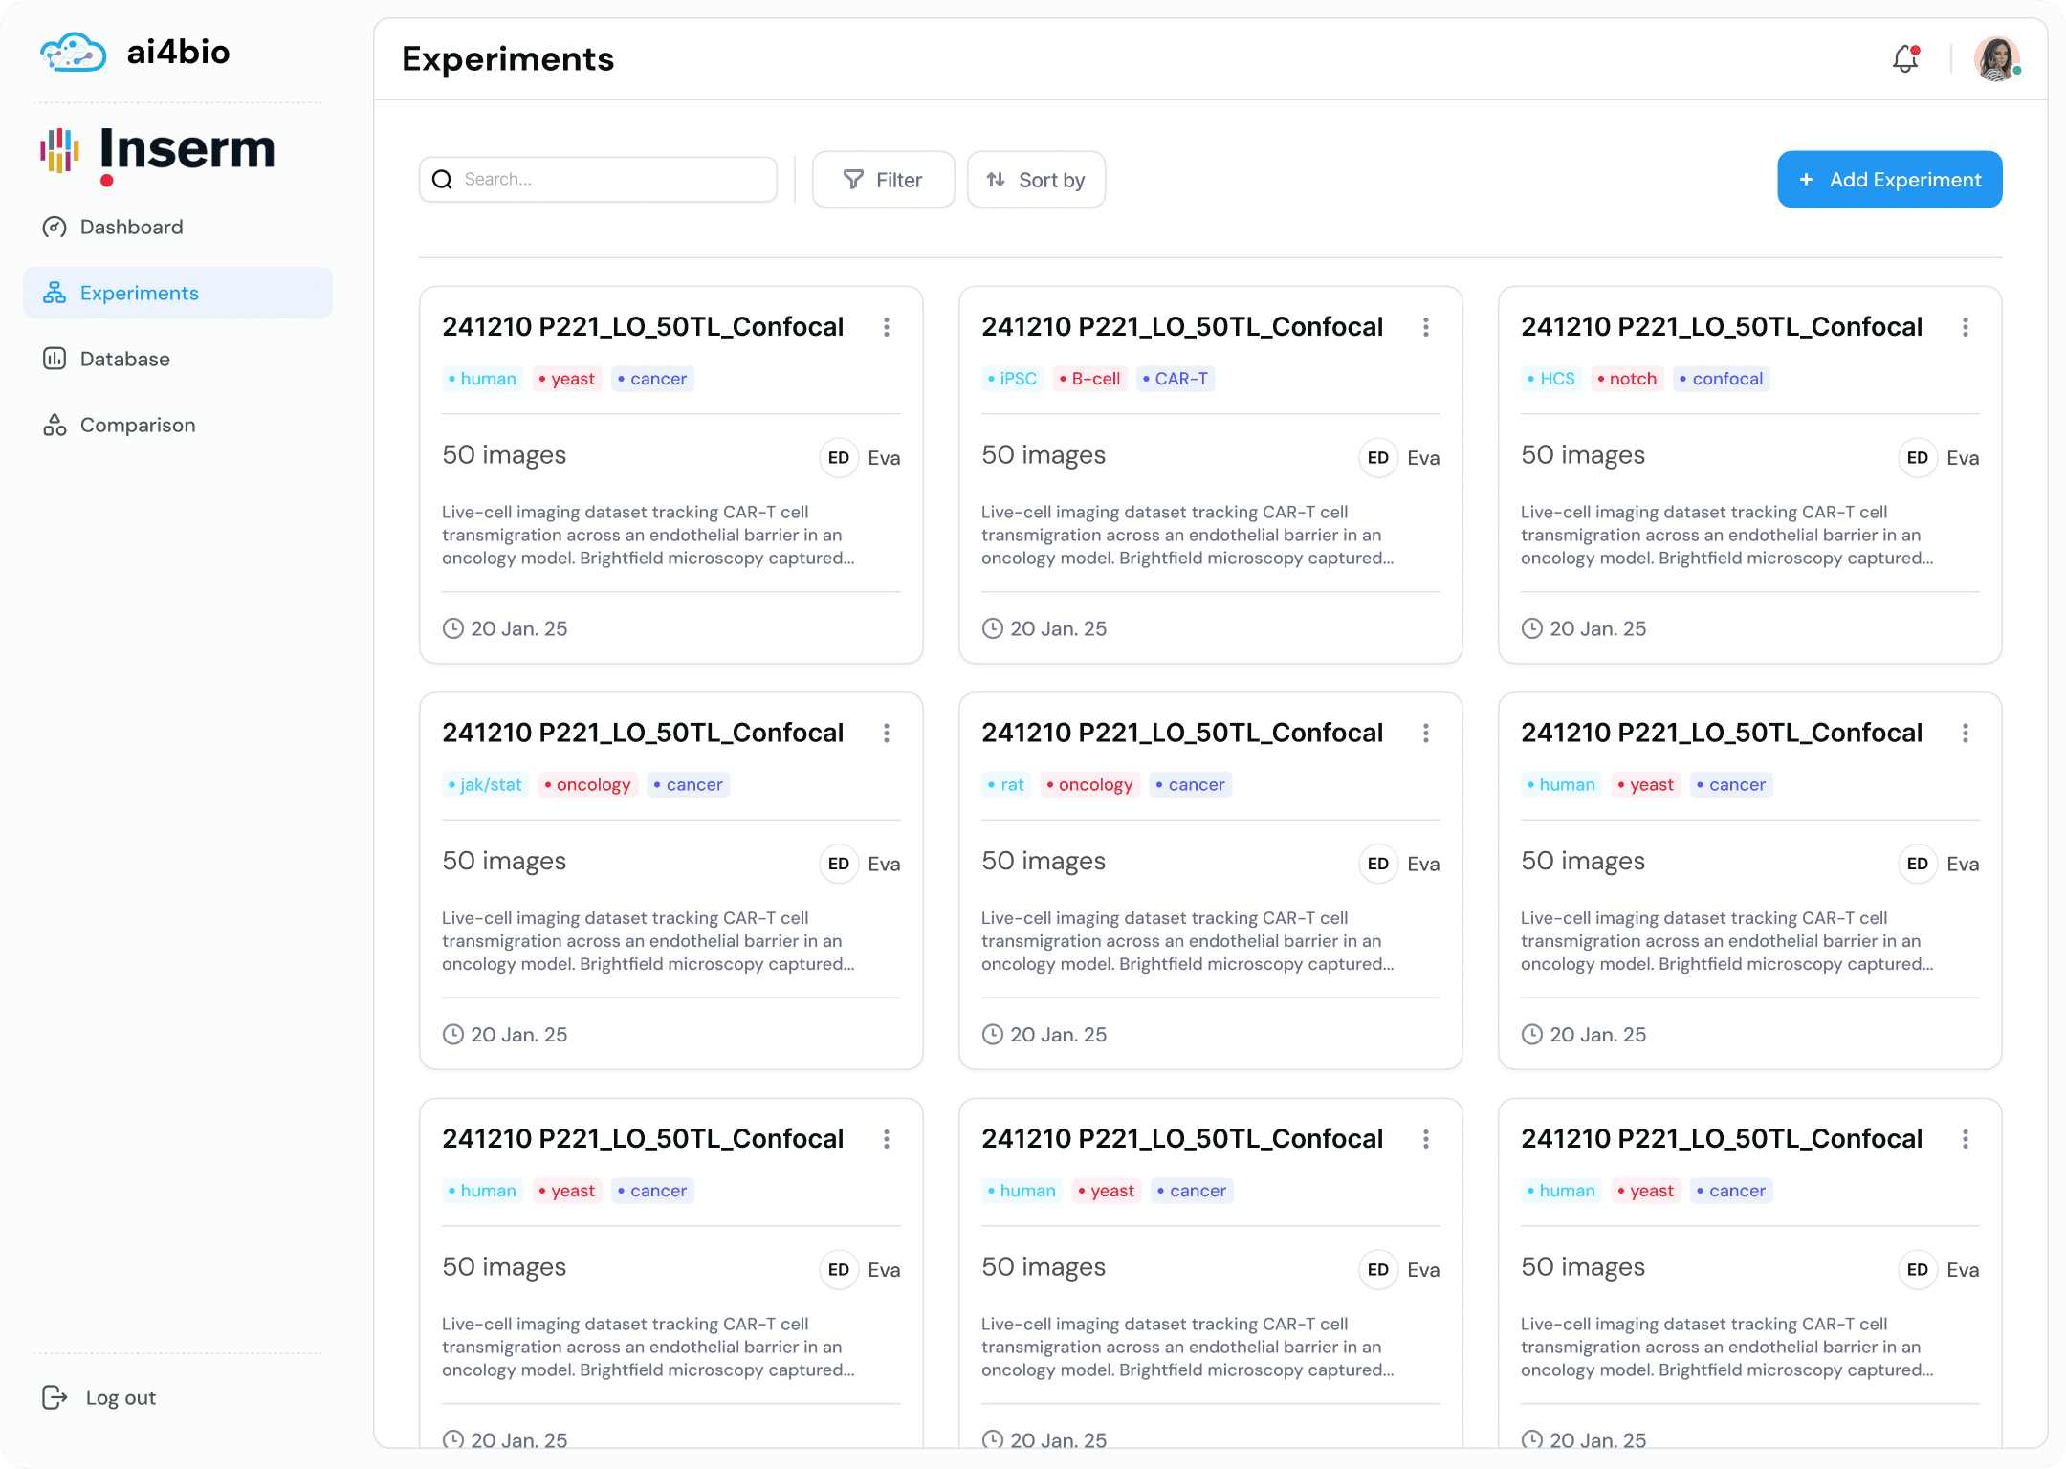Open the Sort by dropdown

tap(1036, 180)
